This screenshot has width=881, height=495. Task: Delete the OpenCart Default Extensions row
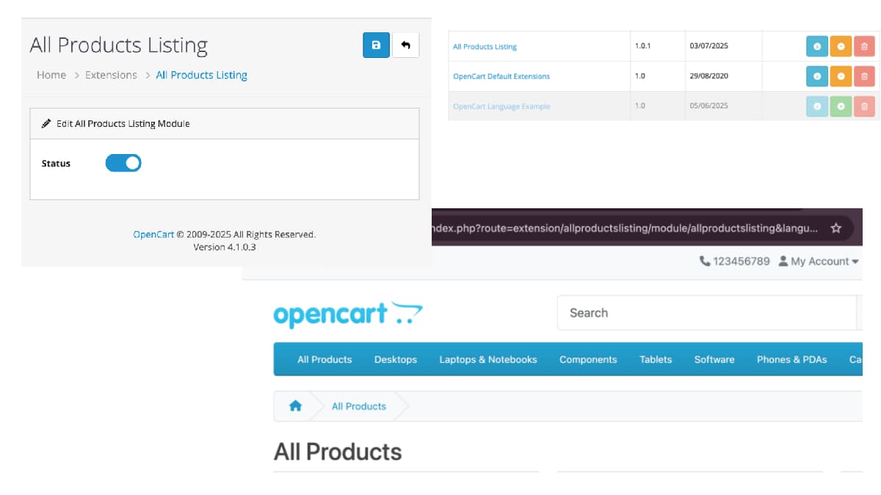point(864,76)
